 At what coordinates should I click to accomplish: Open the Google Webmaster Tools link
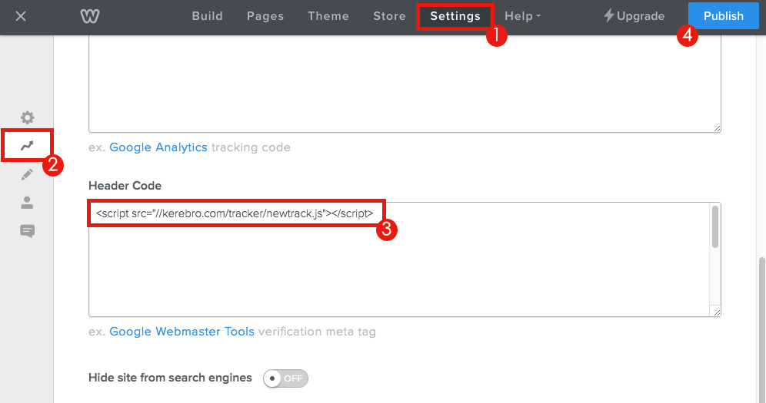click(182, 332)
